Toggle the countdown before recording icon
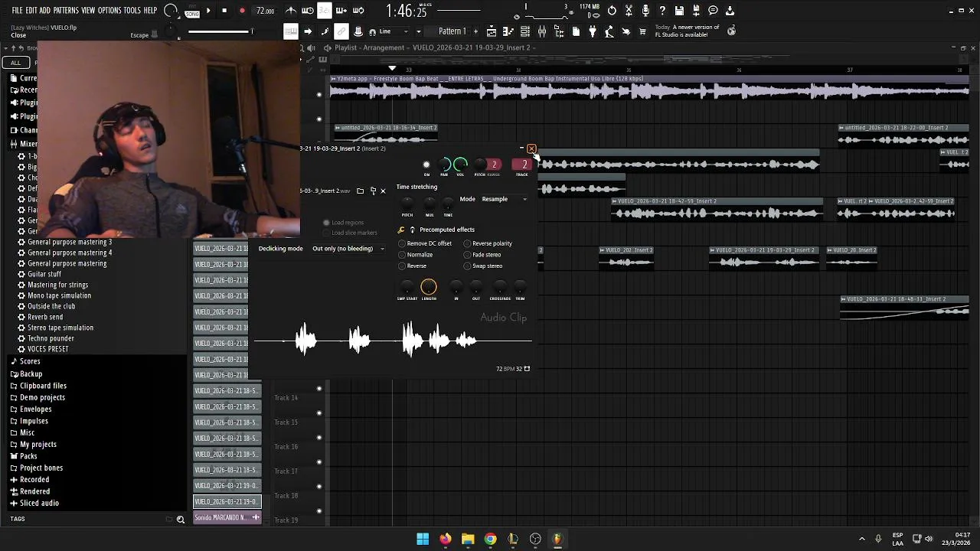The image size is (980, 551). tap(325, 11)
